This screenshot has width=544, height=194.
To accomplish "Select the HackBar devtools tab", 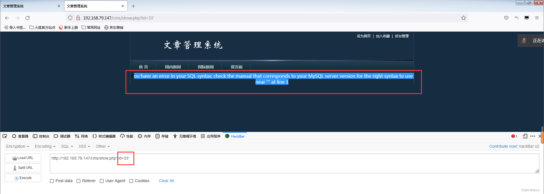I will pyautogui.click(x=235, y=136).
